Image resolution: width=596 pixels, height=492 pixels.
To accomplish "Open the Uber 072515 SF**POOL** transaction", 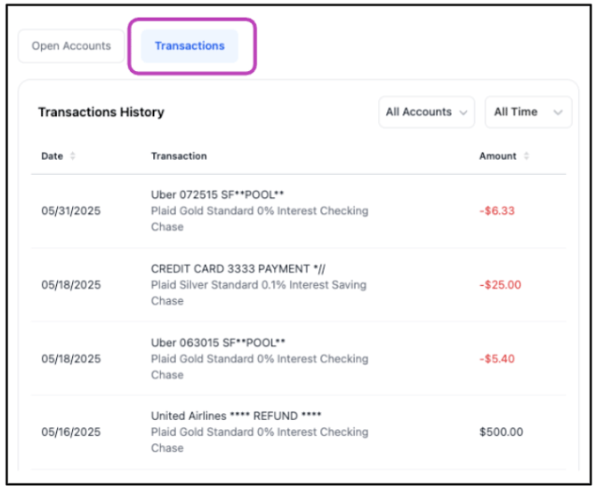I will point(298,210).
